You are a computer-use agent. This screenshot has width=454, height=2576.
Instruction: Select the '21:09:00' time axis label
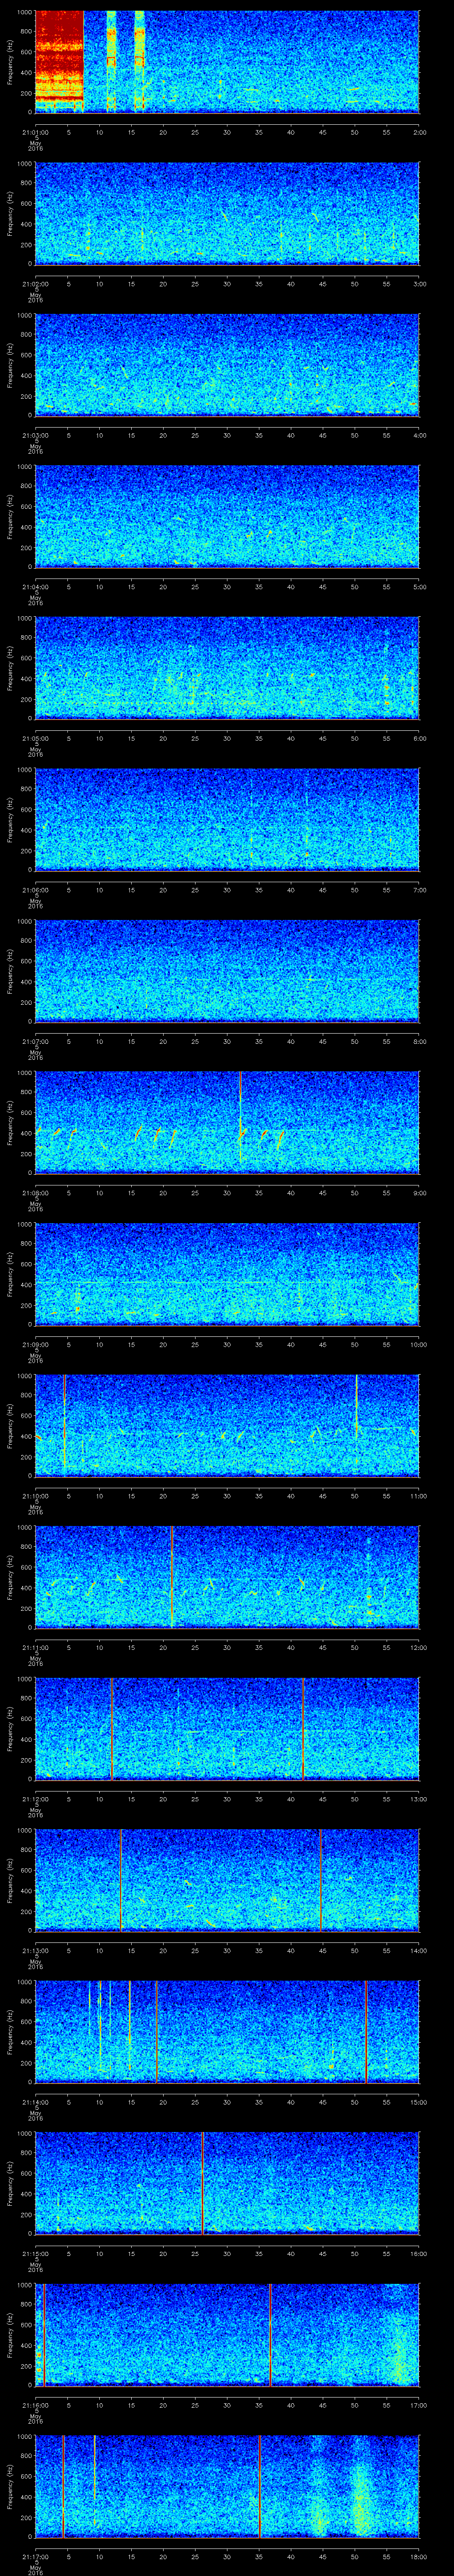pyautogui.click(x=35, y=1344)
